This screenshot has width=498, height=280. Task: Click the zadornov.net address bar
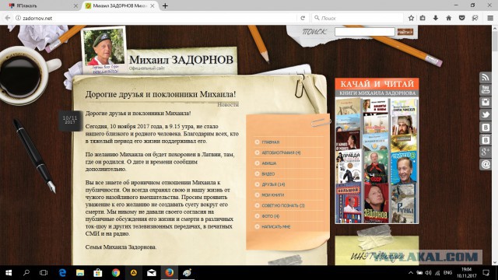[x=156, y=18]
